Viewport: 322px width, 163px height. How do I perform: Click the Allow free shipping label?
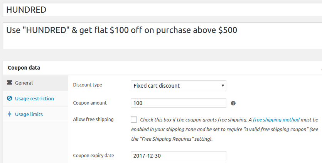coord(93,119)
